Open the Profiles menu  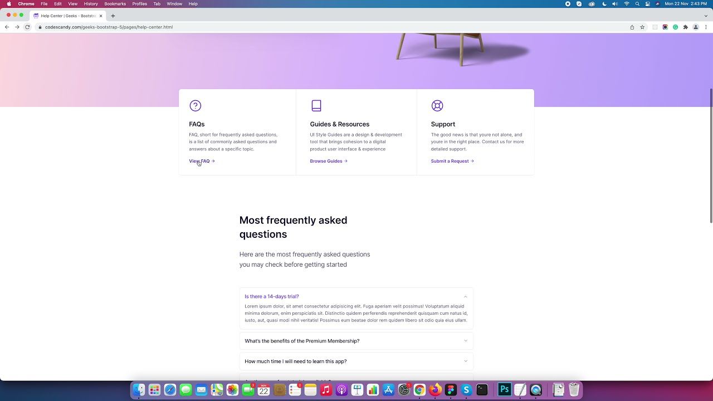[x=140, y=4]
